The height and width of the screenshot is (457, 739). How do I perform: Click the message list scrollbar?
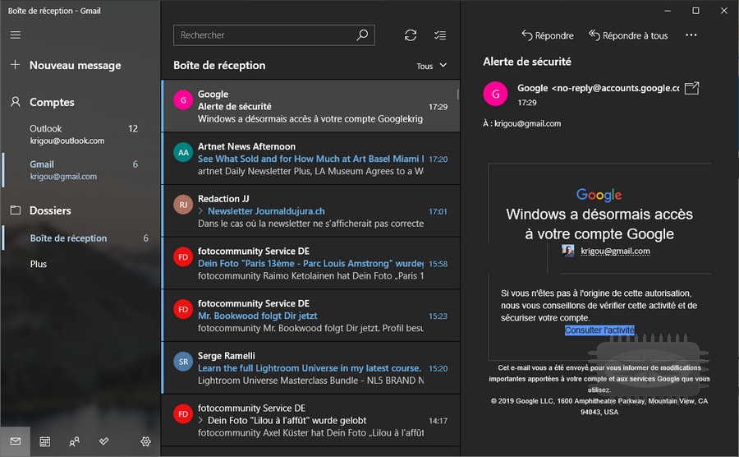[x=457, y=95]
